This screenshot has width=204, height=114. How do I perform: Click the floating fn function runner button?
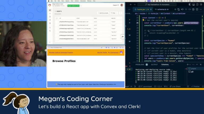click(x=122, y=37)
